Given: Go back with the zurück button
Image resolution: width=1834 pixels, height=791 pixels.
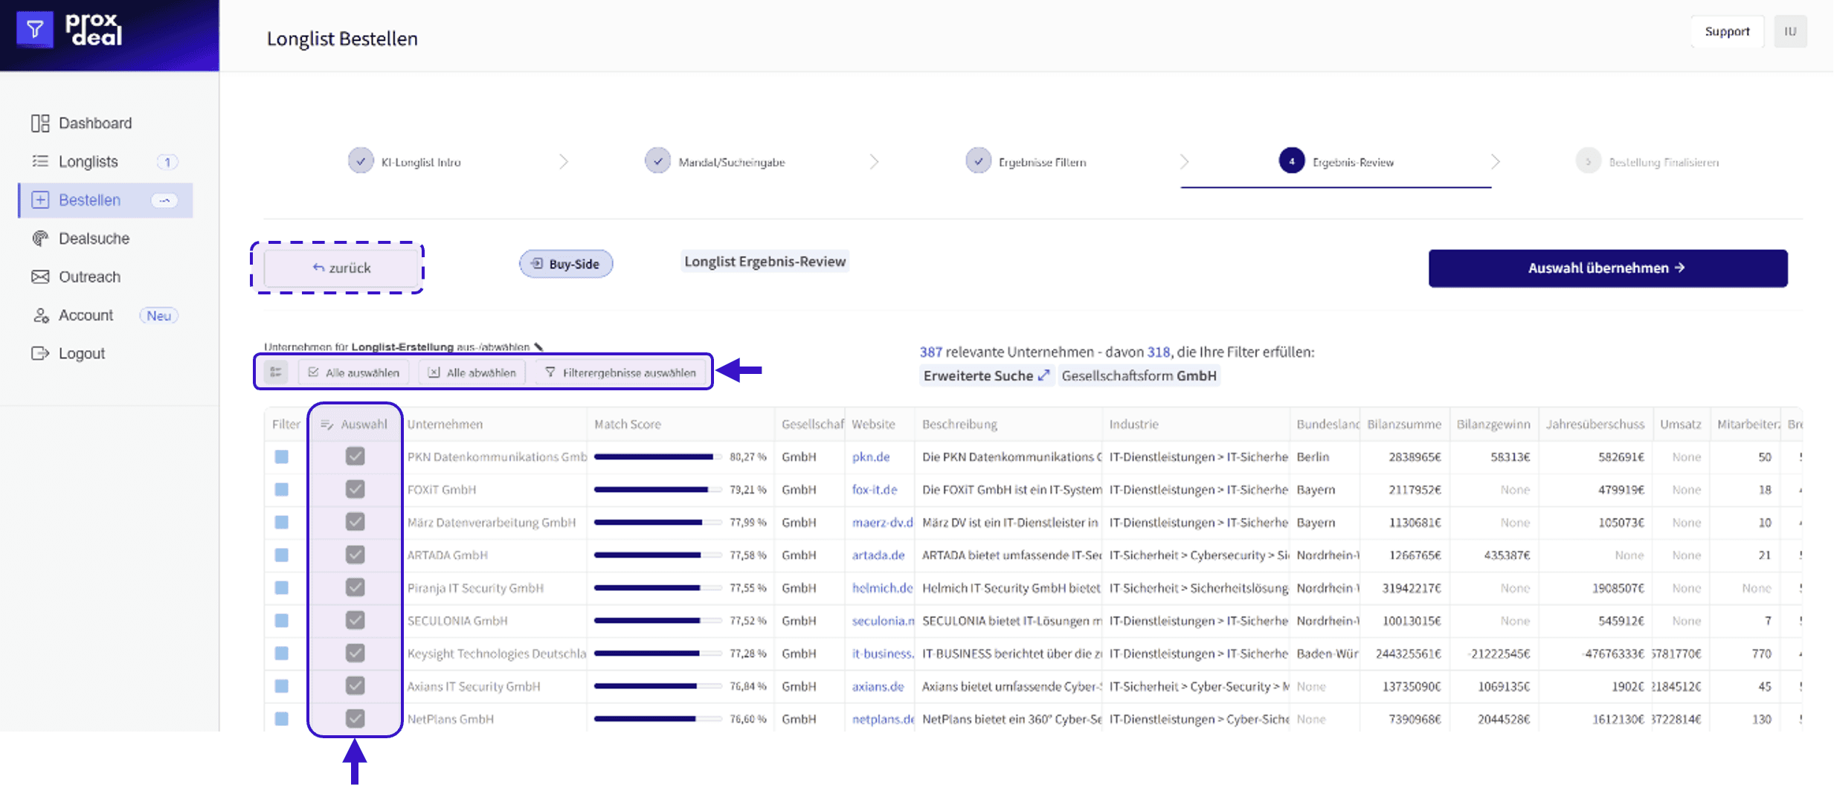Looking at the screenshot, I should point(341,268).
